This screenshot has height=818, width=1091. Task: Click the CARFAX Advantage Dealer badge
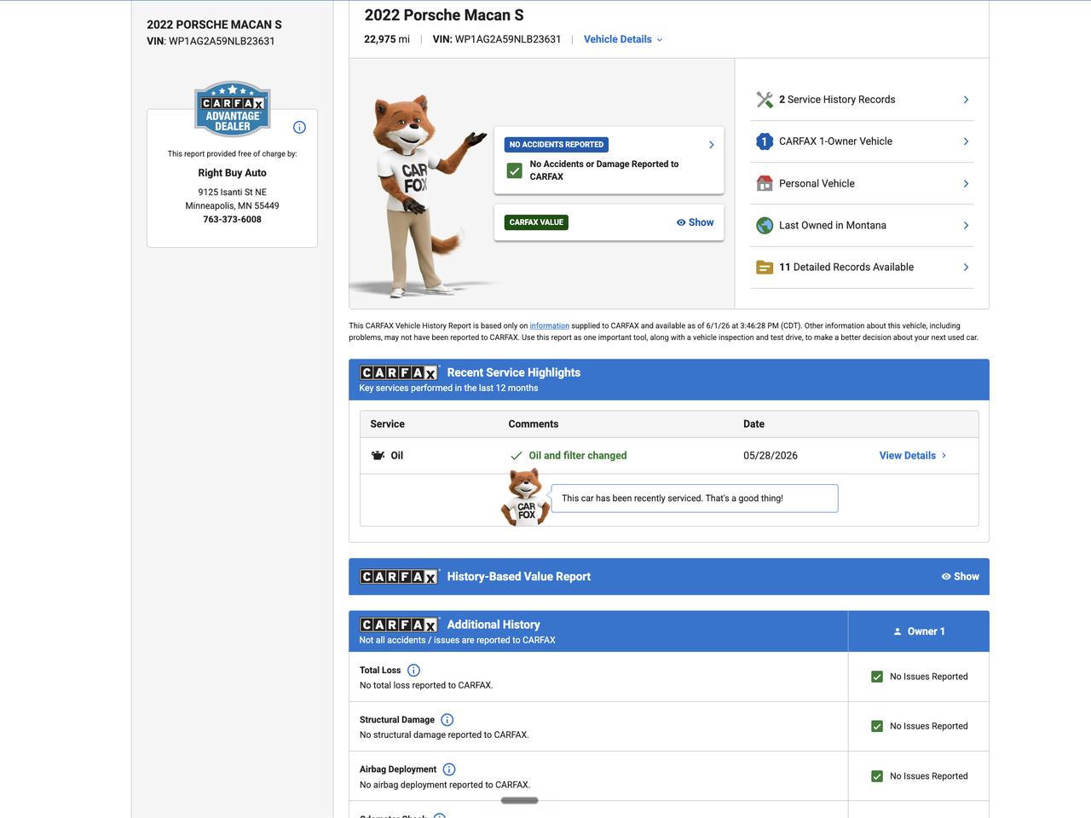[232, 108]
